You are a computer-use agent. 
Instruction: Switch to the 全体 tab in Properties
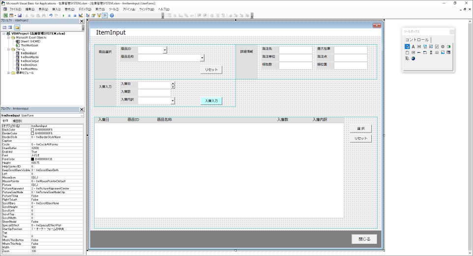tap(5, 121)
